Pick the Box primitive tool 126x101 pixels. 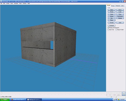click(x=112, y=18)
